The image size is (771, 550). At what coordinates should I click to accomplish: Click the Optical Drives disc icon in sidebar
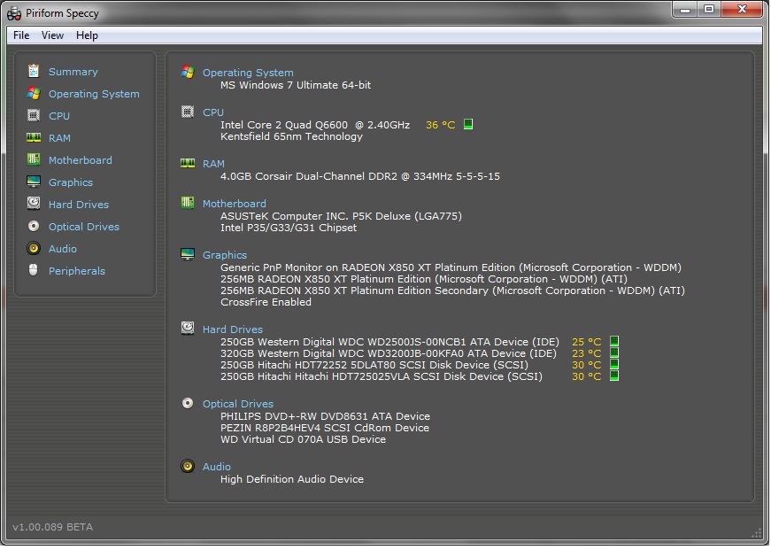pos(34,226)
